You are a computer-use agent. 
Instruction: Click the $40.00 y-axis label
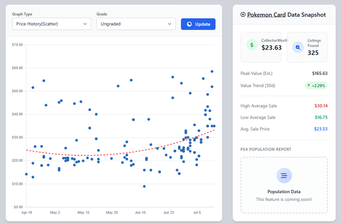(17, 114)
